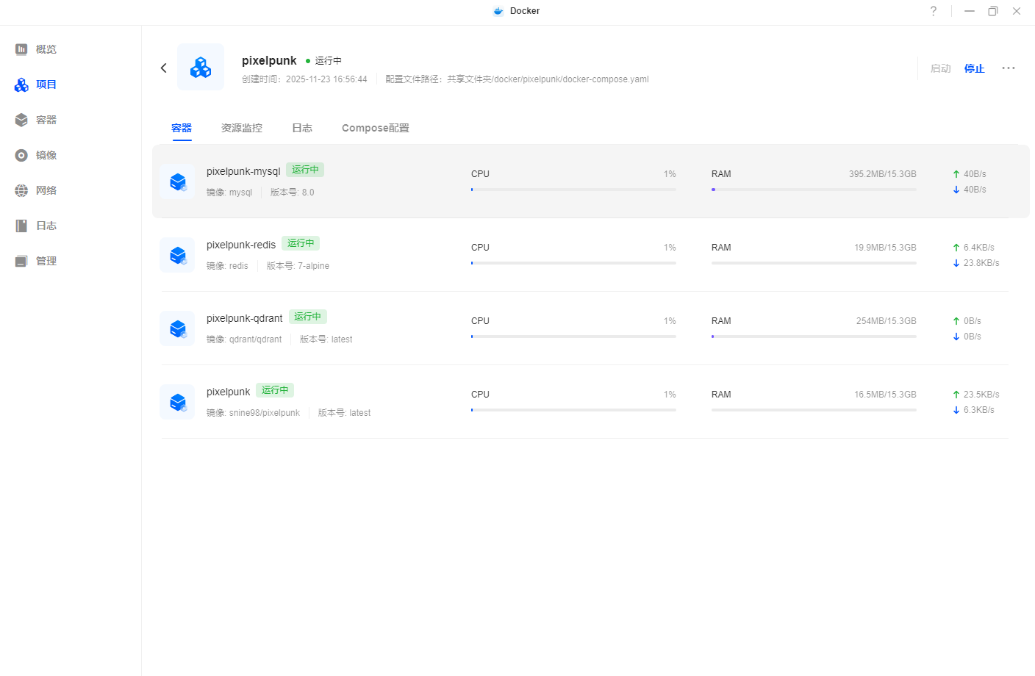1035x676 pixels.
Task: Click RAM usage bar for pixelpunk-mysql
Action: (x=814, y=190)
